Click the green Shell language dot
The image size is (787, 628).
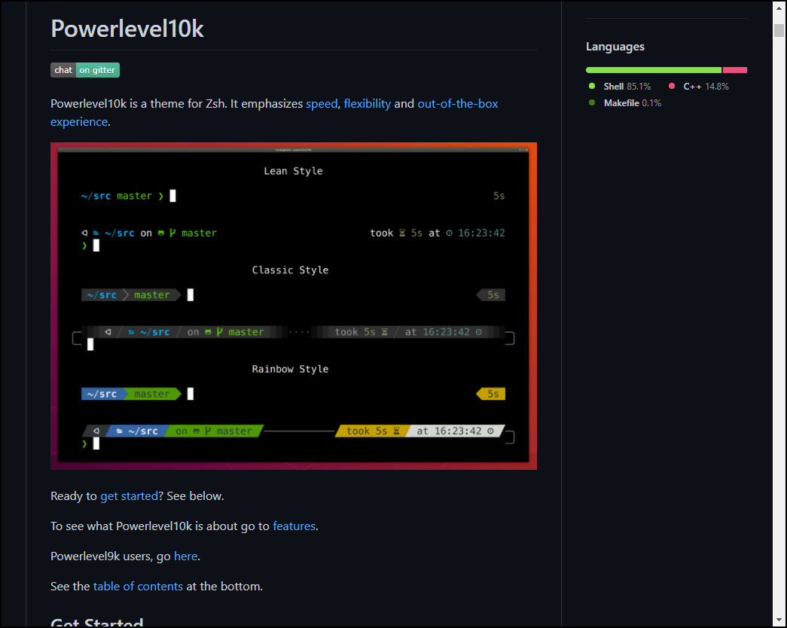592,87
